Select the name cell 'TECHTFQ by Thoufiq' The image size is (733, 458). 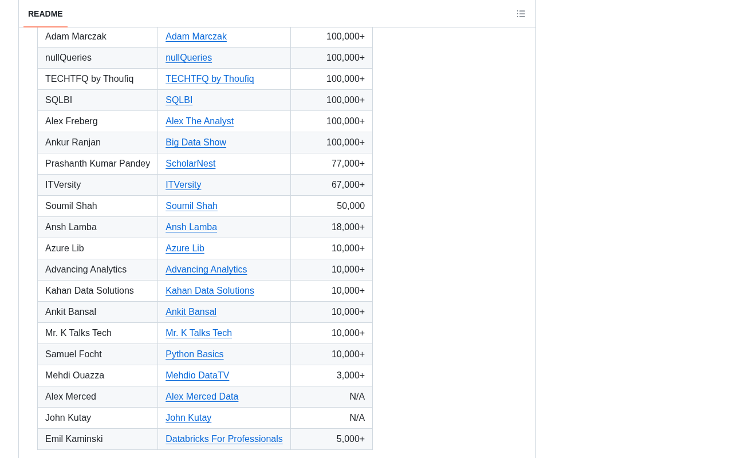coord(98,79)
